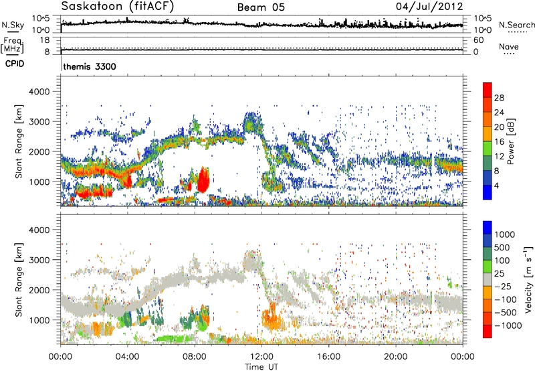The width and height of the screenshot is (535, 371).
Task: Click "Slant Range [km]" label of power panel
Action: point(19,141)
